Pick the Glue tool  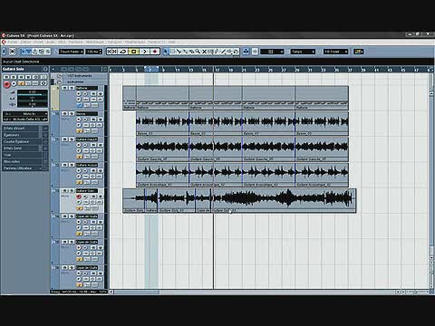click(x=185, y=52)
